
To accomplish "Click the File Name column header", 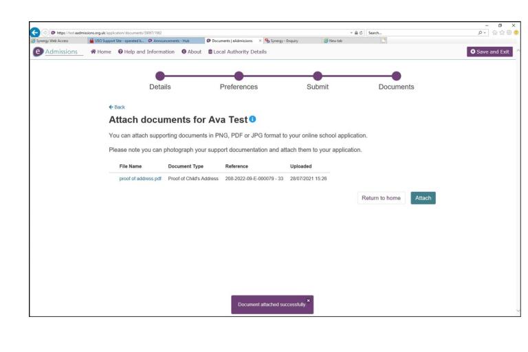I will [131, 166].
